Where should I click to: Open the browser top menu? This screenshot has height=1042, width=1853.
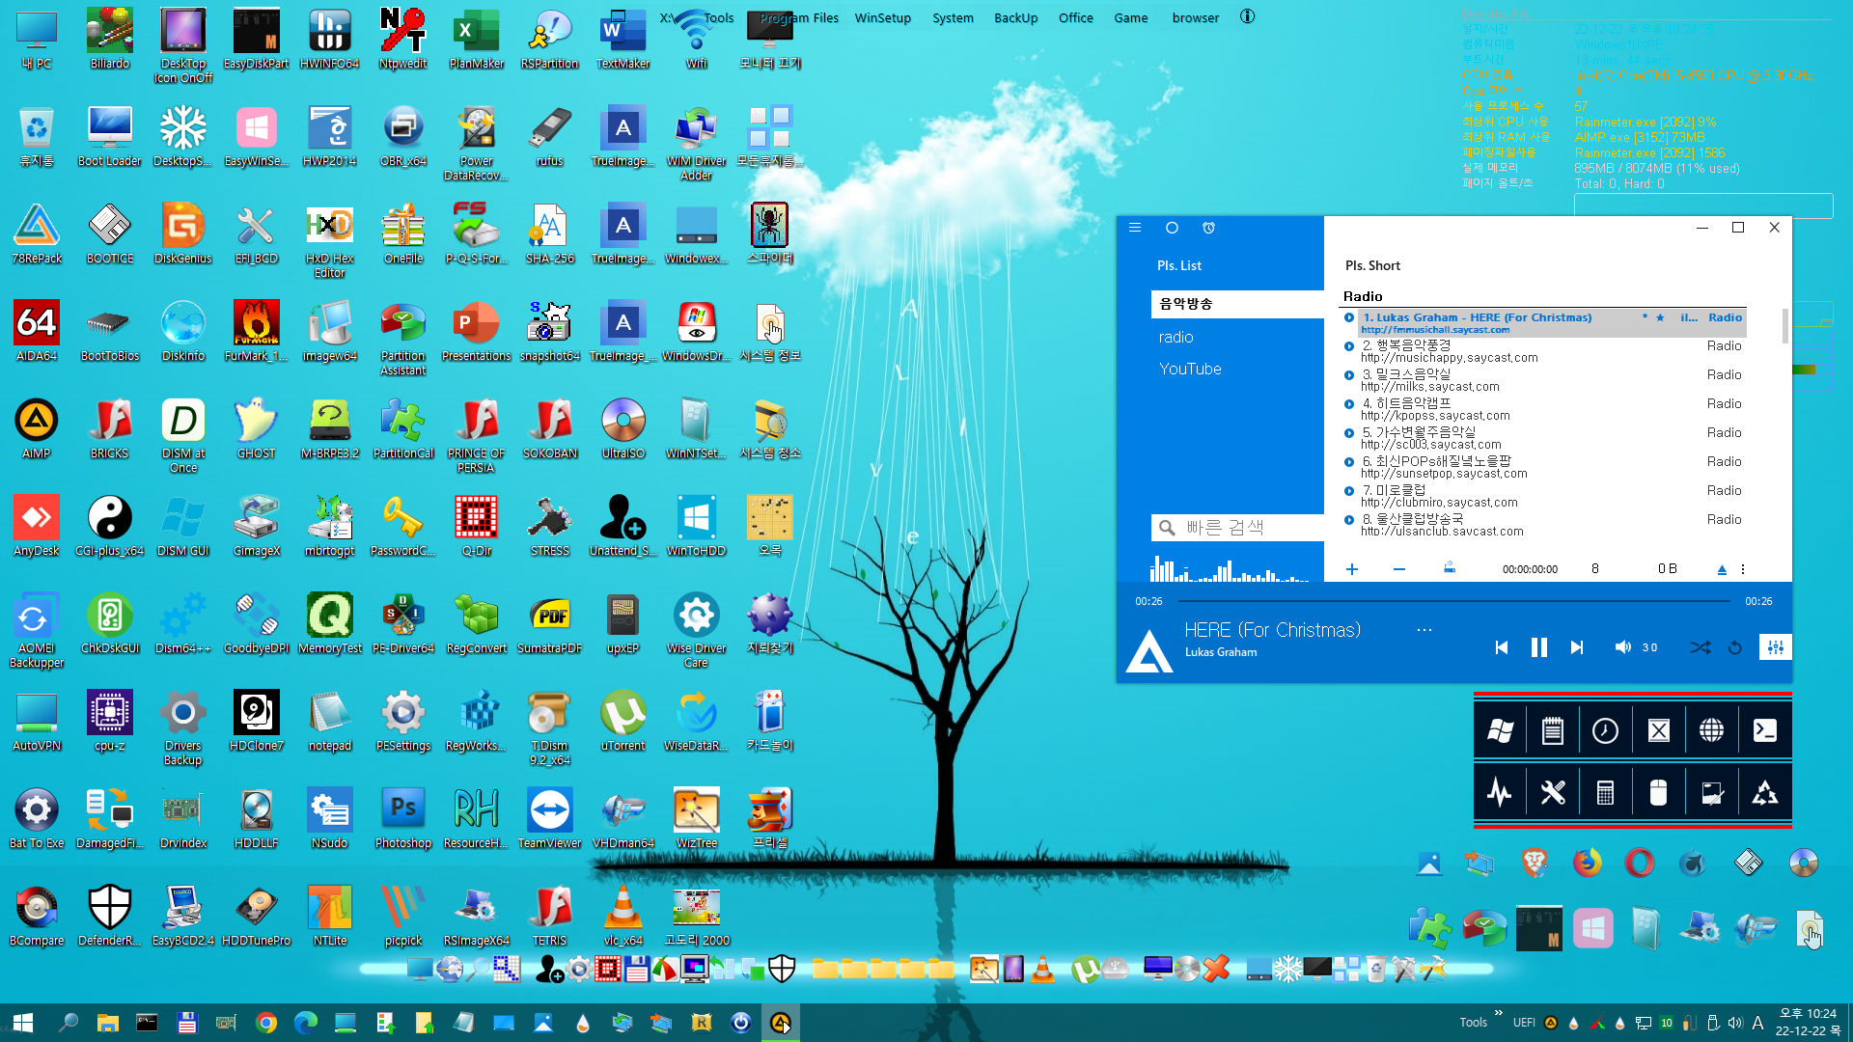1195,17
